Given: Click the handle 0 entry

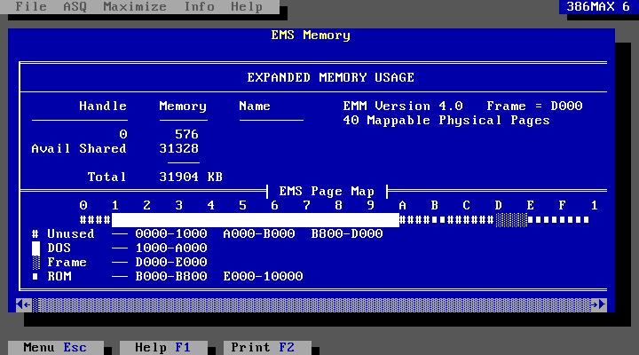Looking at the screenshot, I should coord(123,134).
